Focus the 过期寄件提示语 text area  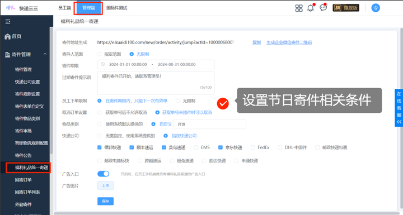pos(156,83)
